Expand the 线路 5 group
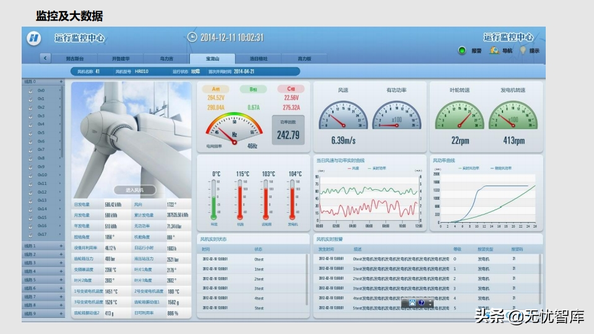 coord(61,280)
